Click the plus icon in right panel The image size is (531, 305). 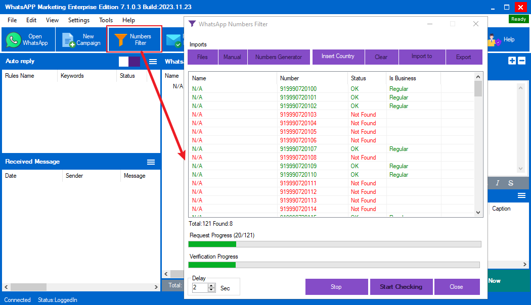point(512,61)
